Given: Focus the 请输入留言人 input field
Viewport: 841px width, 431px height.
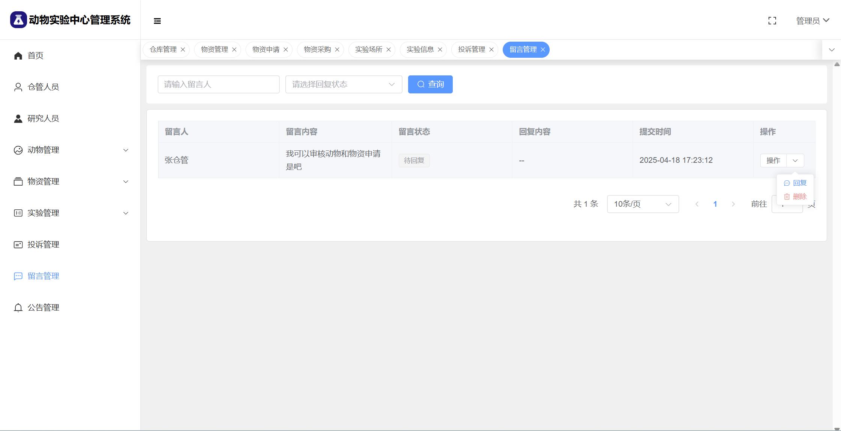Looking at the screenshot, I should (x=218, y=84).
